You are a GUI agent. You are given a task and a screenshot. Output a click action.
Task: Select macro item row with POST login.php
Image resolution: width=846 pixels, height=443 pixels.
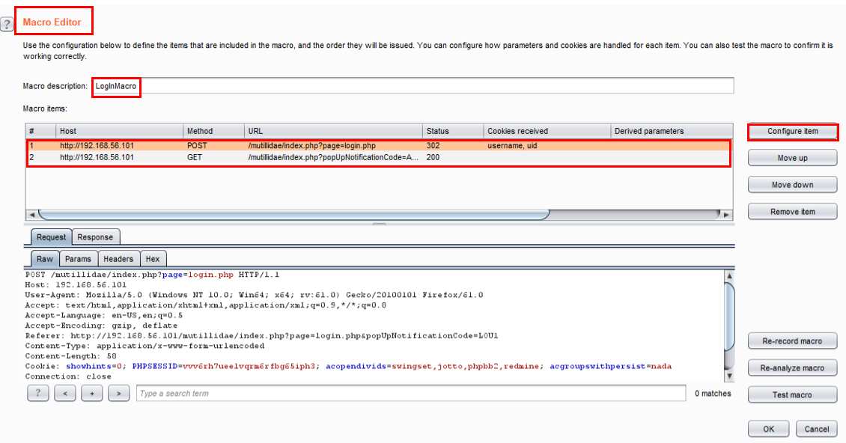click(x=379, y=146)
